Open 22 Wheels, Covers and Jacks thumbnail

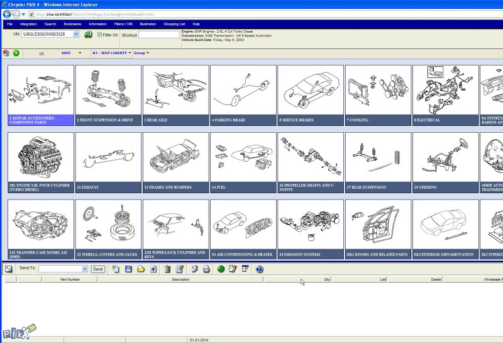pyautogui.click(x=108, y=229)
